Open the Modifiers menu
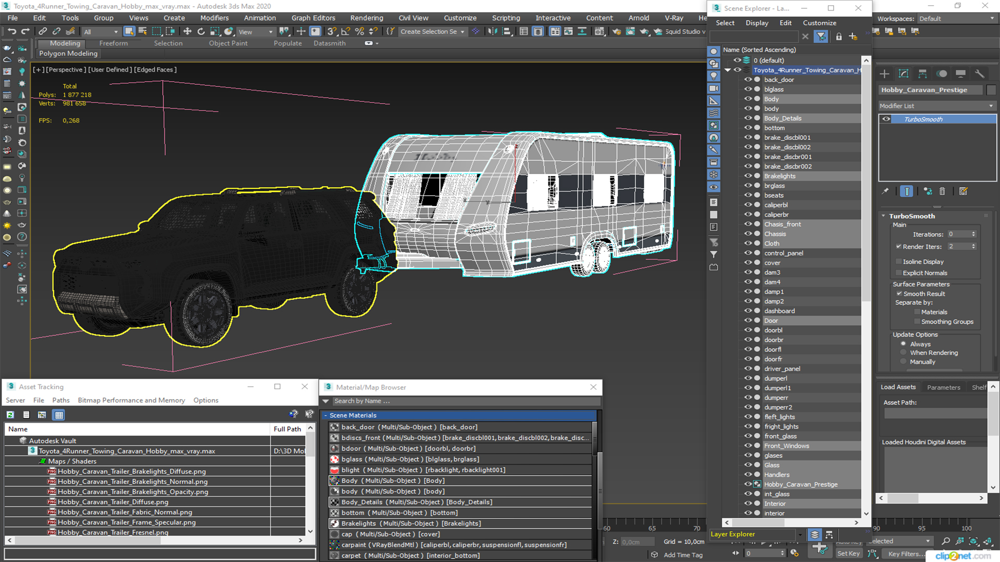 click(214, 18)
